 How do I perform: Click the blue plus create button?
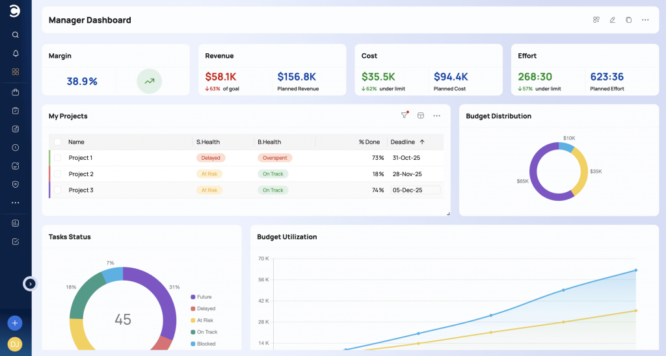point(15,323)
